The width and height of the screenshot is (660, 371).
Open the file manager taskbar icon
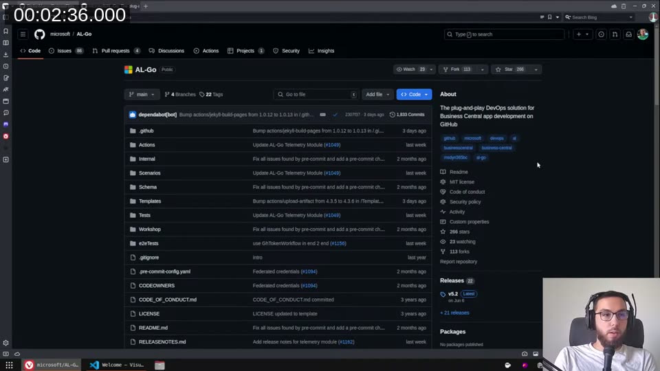coord(159,365)
